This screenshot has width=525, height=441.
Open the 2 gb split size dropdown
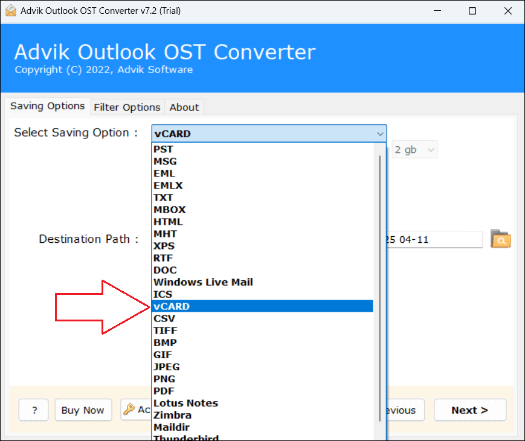414,150
